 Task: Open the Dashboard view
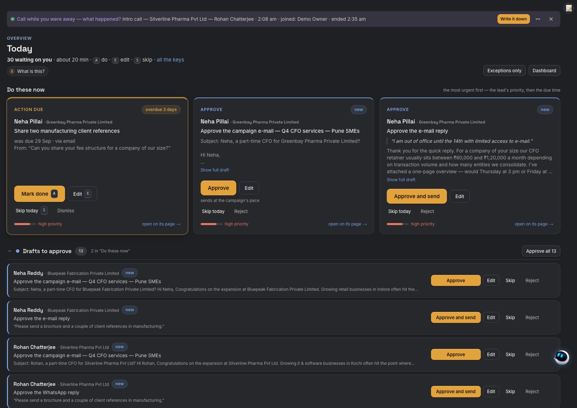(x=544, y=71)
